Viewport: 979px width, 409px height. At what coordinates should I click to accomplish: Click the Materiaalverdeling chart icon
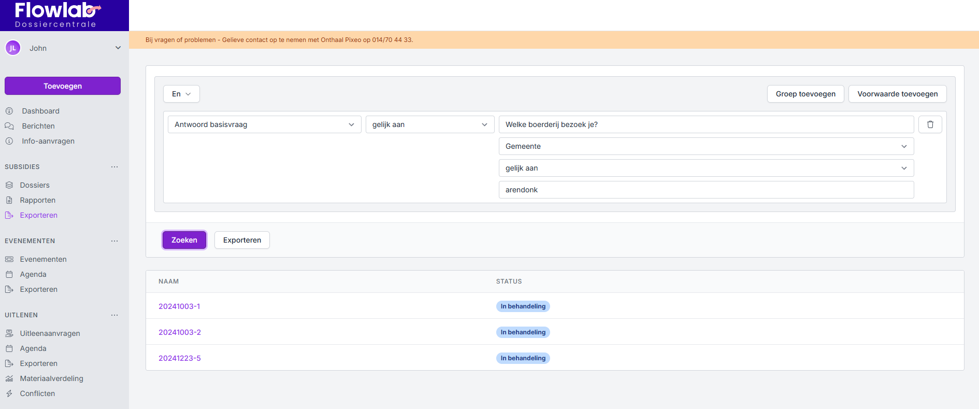[9, 378]
